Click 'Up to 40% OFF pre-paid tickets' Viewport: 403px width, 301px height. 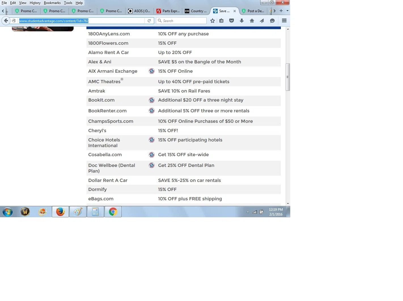194,81
